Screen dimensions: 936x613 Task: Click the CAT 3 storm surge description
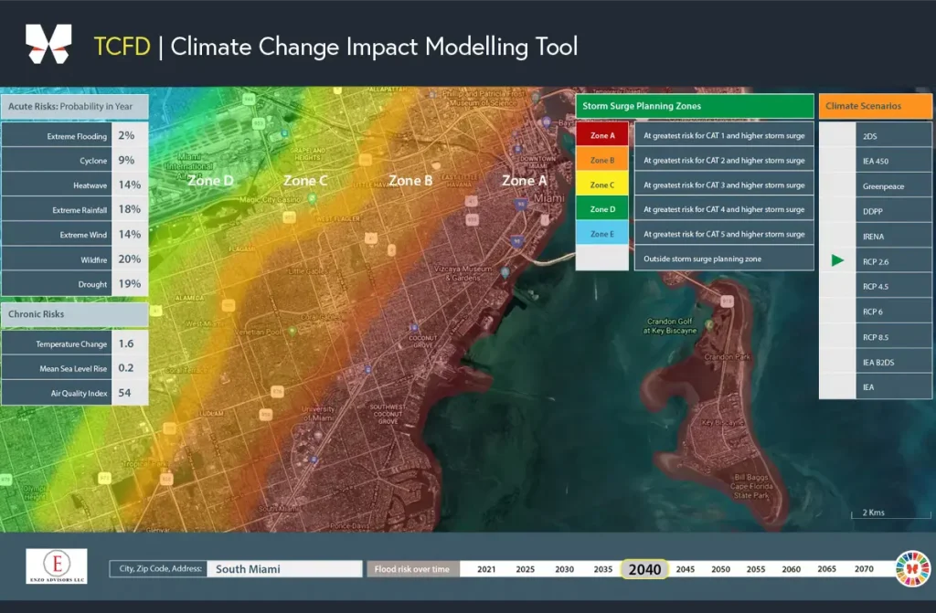point(724,185)
